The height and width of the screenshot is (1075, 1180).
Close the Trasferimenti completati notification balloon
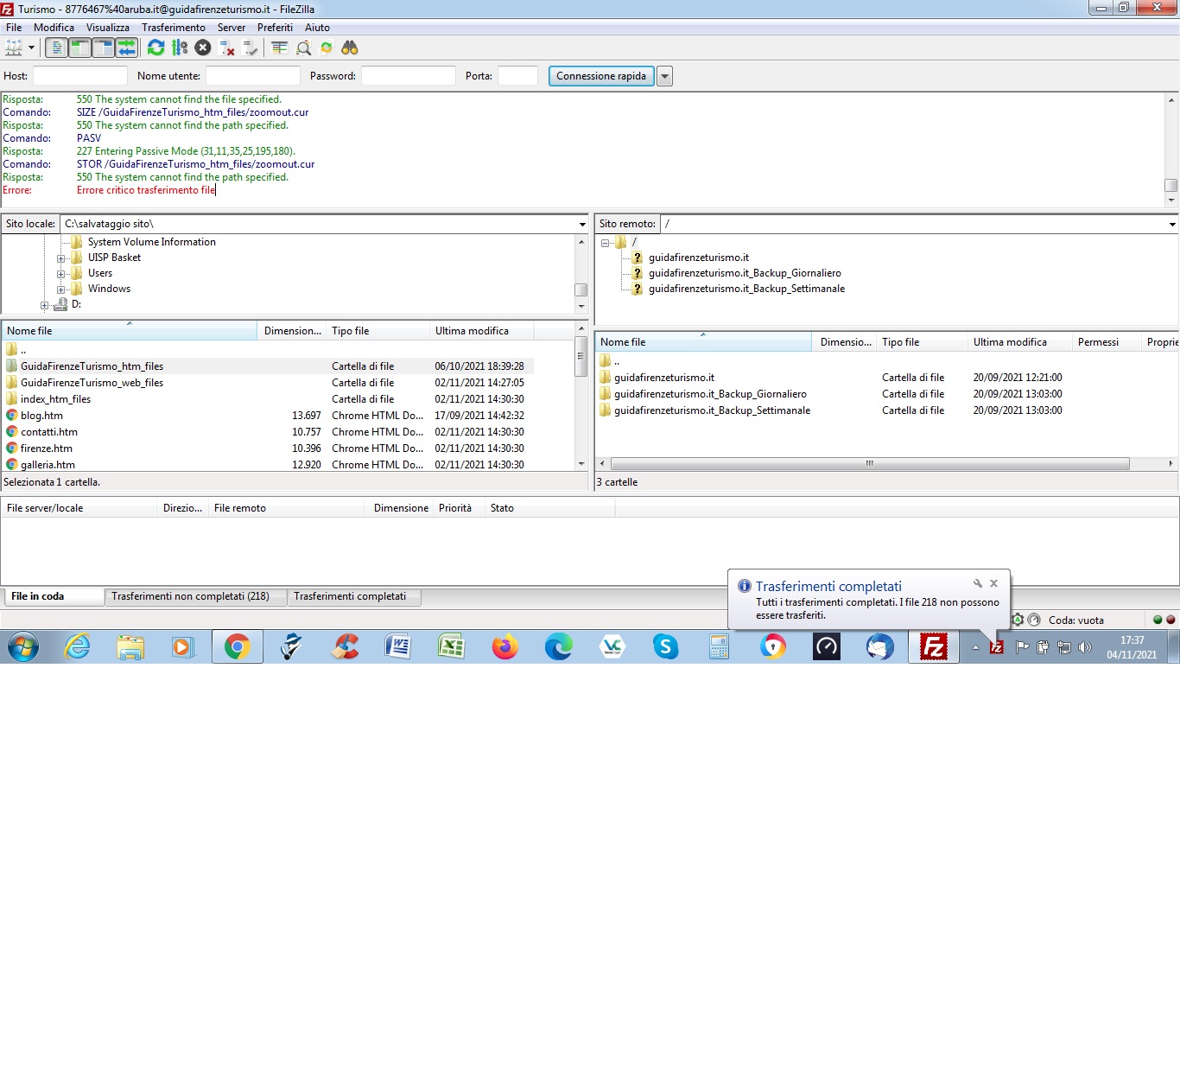[993, 583]
